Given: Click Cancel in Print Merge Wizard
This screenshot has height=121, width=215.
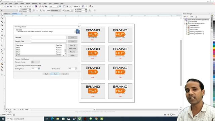Looking at the screenshot, I should tap(64, 74).
